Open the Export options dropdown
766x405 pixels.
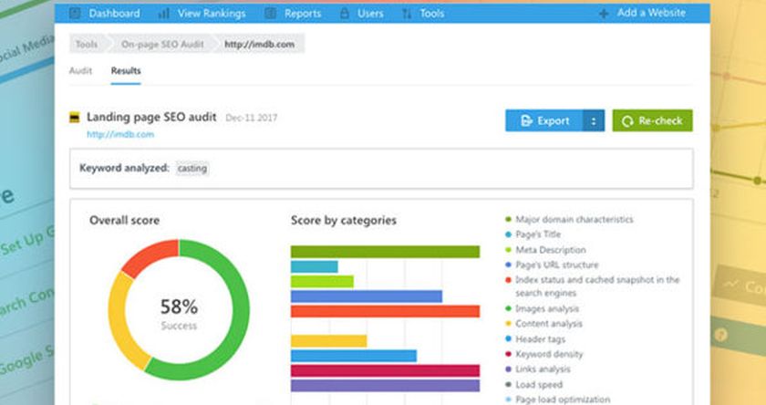(594, 120)
